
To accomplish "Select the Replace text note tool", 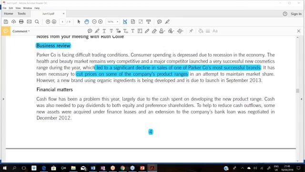I will (118, 31).
